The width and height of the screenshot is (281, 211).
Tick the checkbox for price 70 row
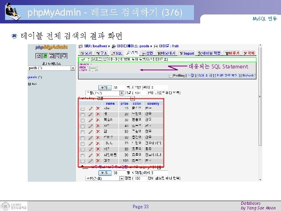pyautogui.click(x=82, y=144)
